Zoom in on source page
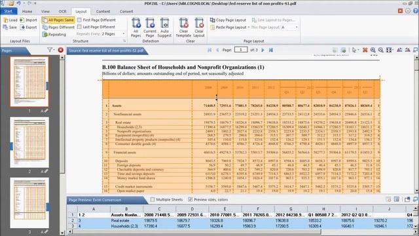 (x=373, y=50)
